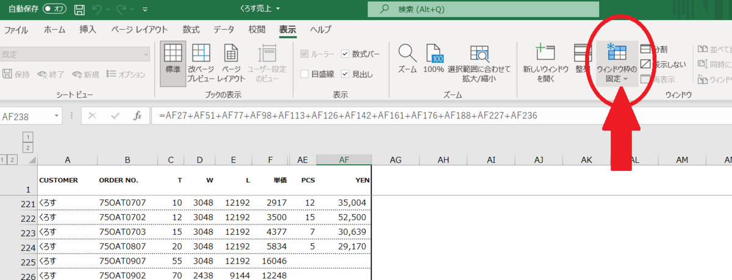Viewport: 732px width, 280px height.
Task: Click 新しいウィンドウを開く
Action: pyautogui.click(x=545, y=63)
